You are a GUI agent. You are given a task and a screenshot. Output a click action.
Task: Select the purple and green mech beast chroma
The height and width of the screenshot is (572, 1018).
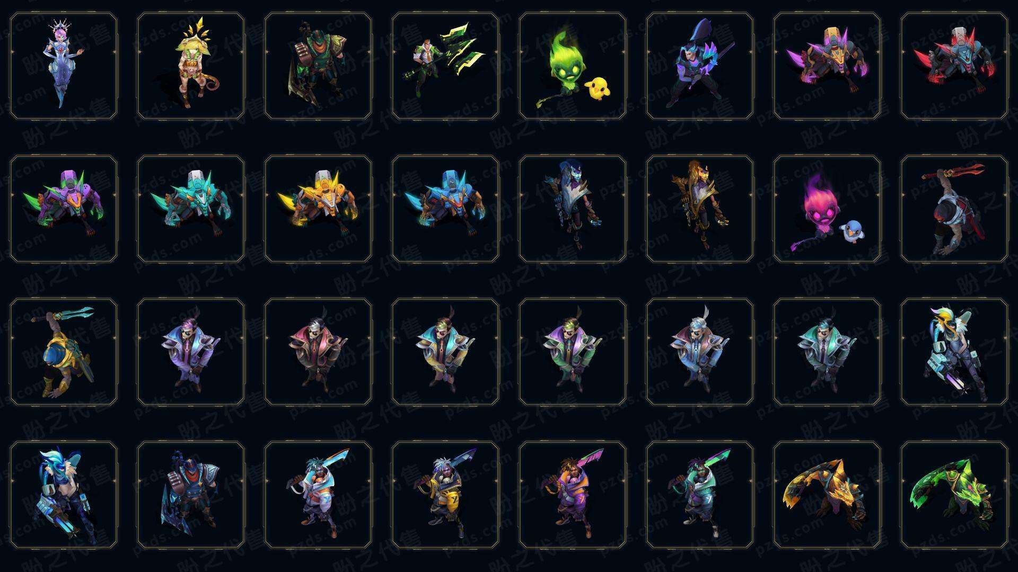(64, 209)
